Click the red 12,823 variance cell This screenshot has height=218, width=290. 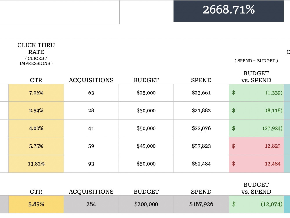256,146
